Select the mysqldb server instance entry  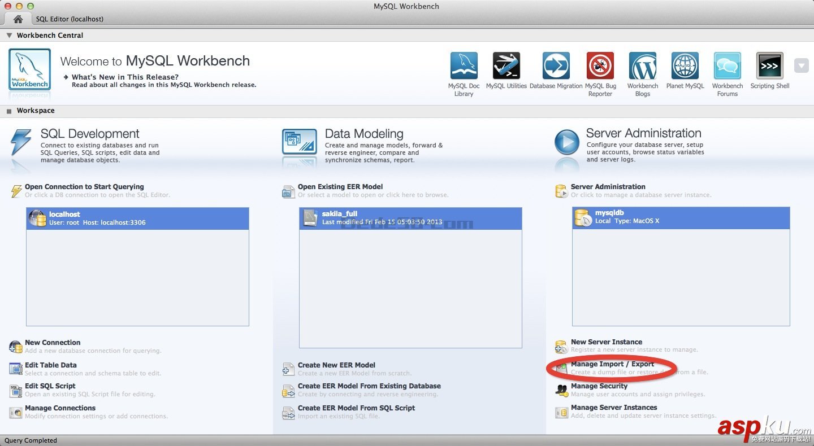point(681,217)
